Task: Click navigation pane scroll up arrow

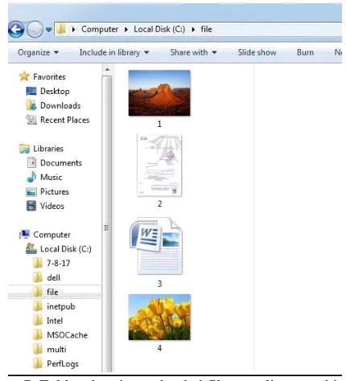Action: point(107,70)
